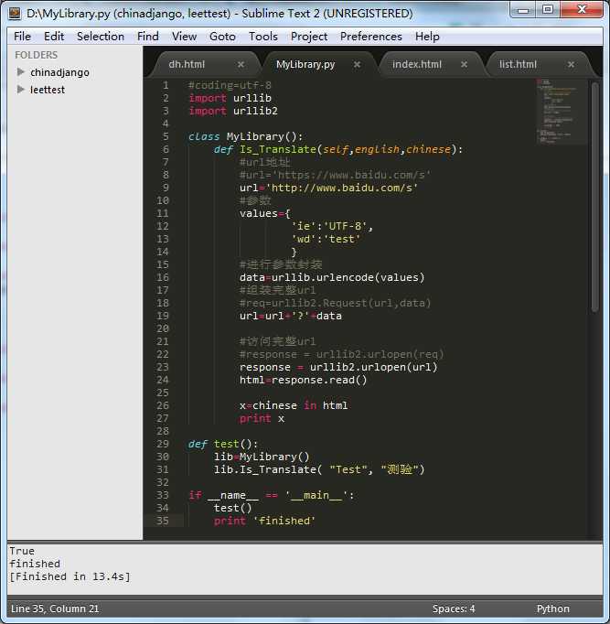Open the Spaces: 4 indentation selector

[x=454, y=608]
